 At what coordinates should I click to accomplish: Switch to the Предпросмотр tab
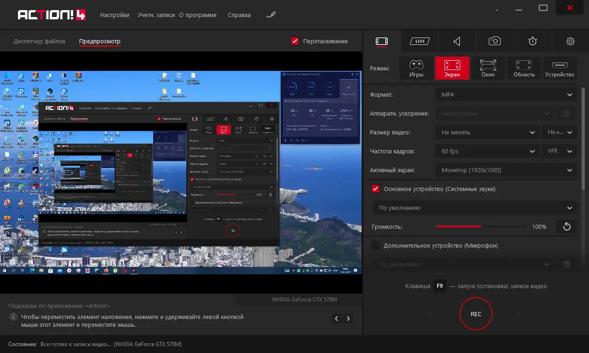100,41
